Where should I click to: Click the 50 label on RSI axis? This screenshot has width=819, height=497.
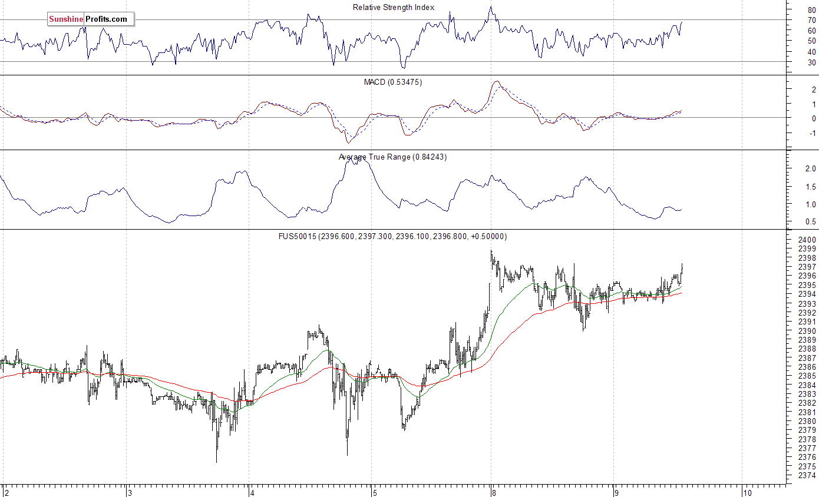click(x=811, y=41)
